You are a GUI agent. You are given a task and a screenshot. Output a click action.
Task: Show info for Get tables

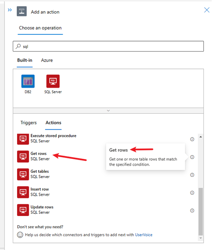tap(192, 175)
